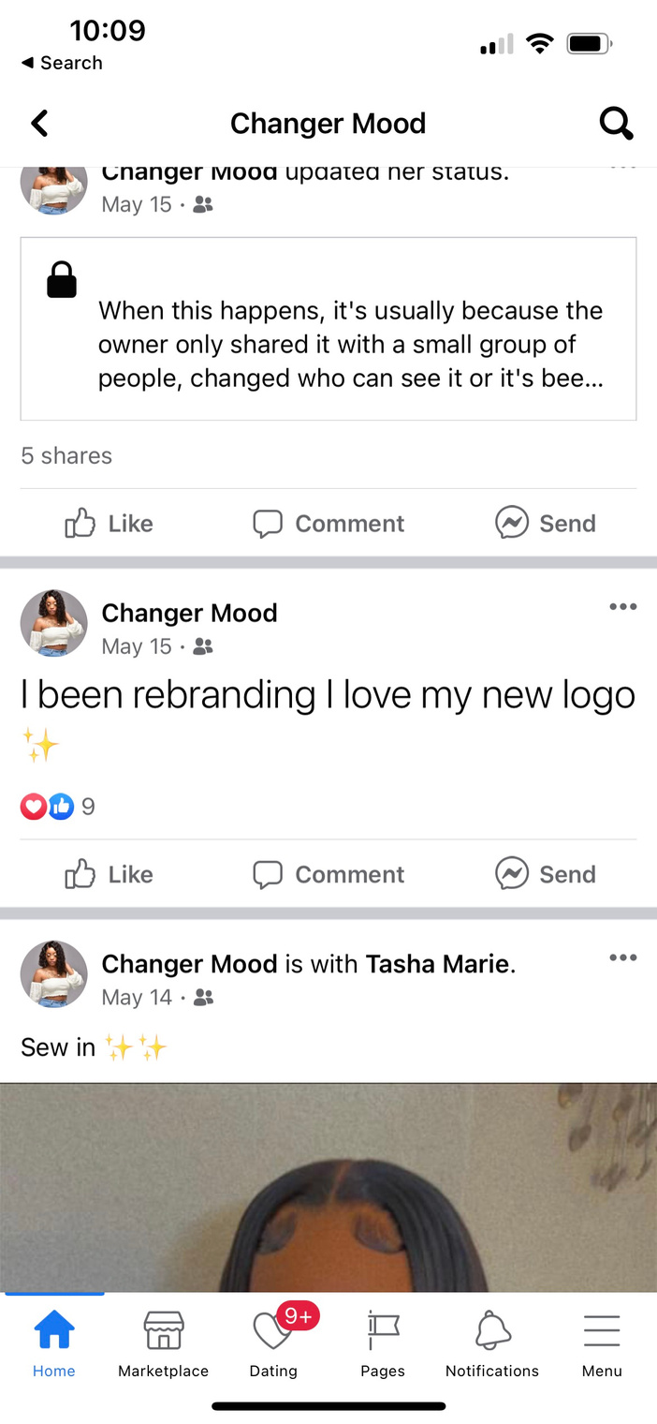The width and height of the screenshot is (657, 1424).
Task: Open options menu for Sew in post
Action: tap(622, 957)
